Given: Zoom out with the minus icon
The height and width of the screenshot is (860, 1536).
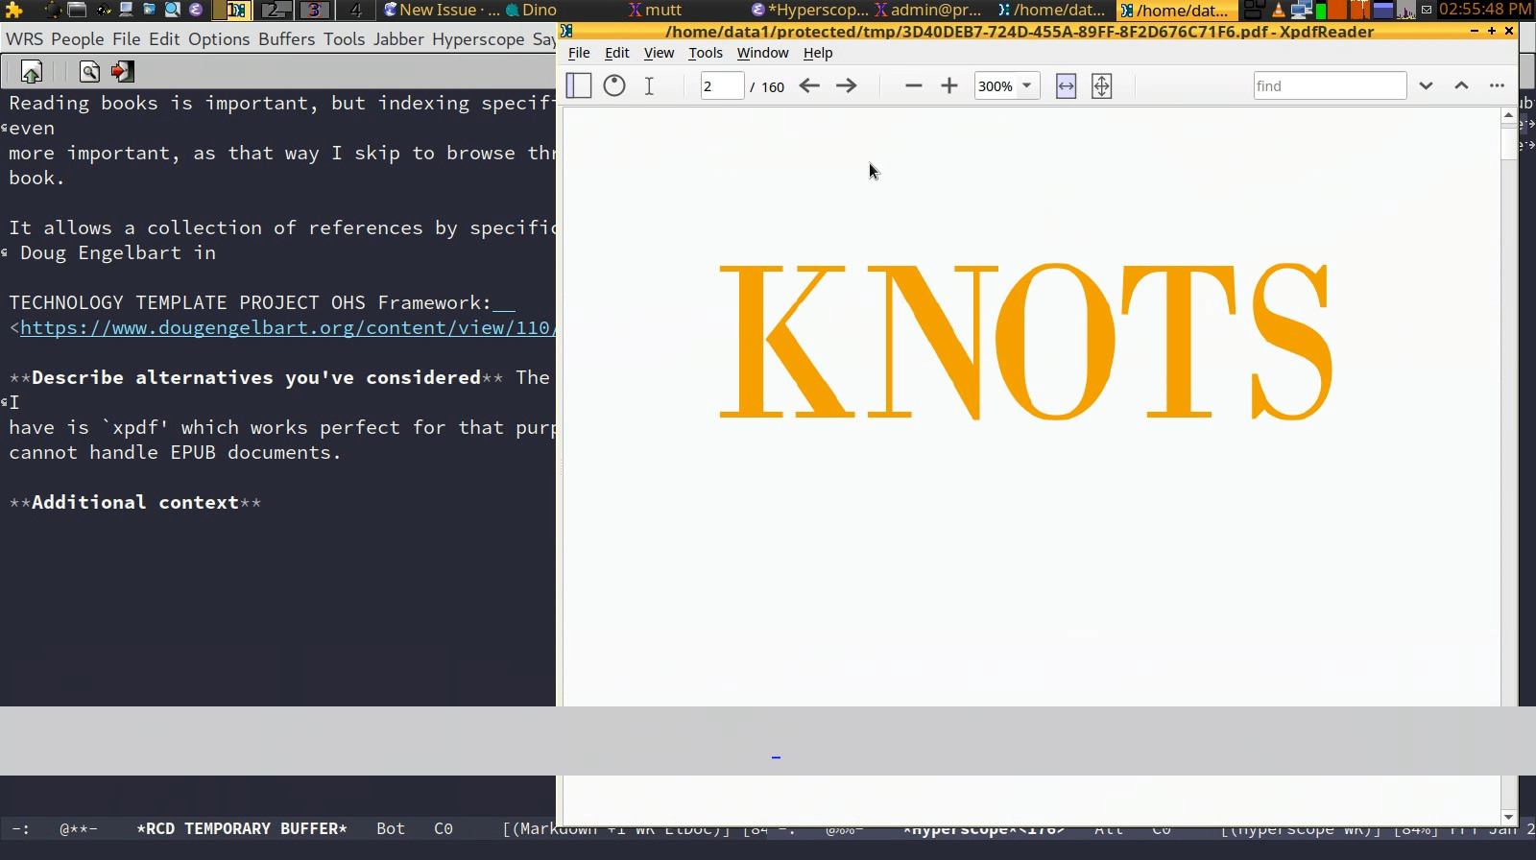Looking at the screenshot, I should 914,85.
